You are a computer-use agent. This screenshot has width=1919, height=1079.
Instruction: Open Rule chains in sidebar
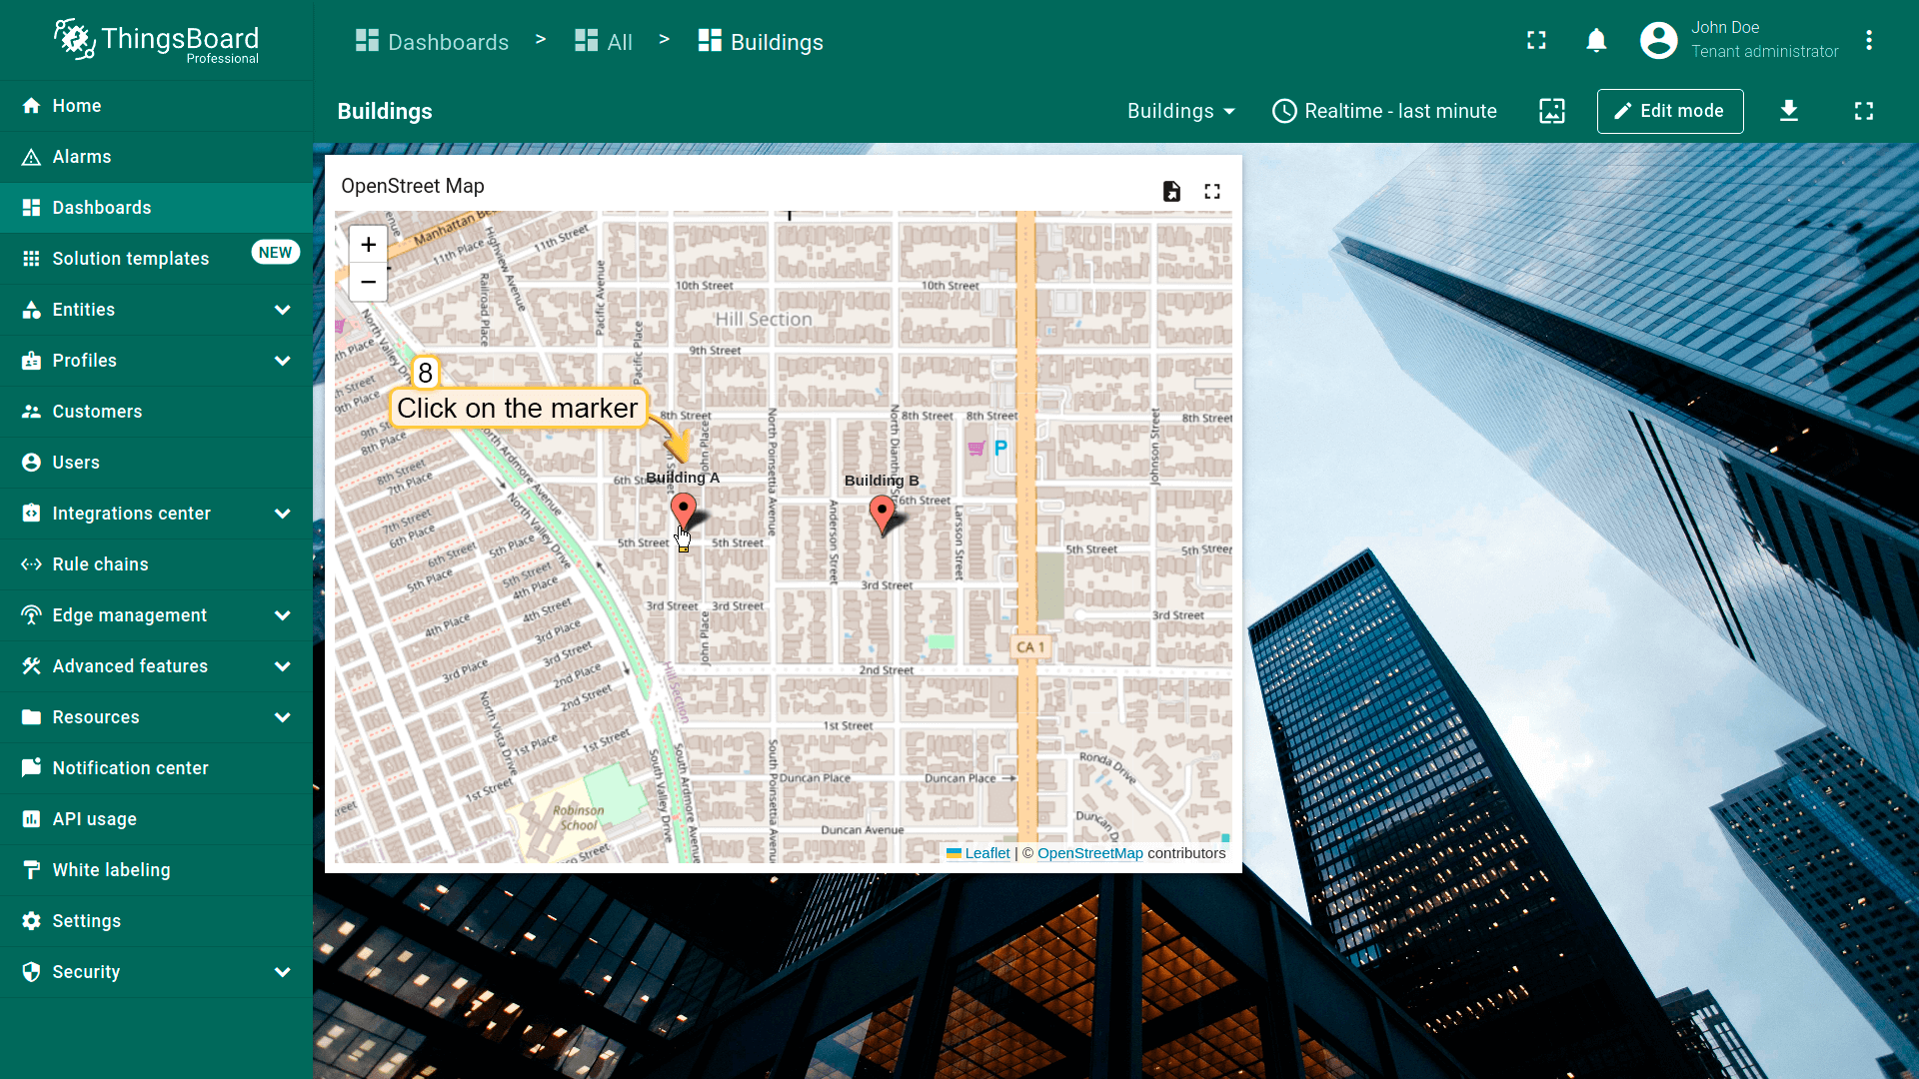click(100, 564)
